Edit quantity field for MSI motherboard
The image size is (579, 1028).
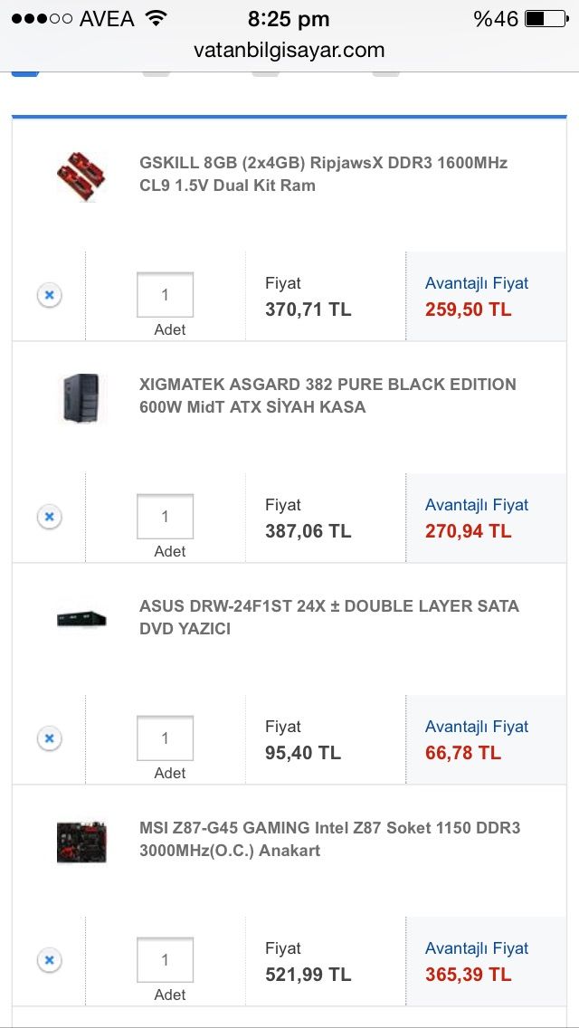click(165, 960)
